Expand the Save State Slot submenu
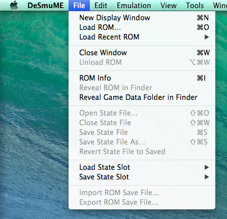Image resolution: width=227 pixels, height=219 pixels. point(142,177)
